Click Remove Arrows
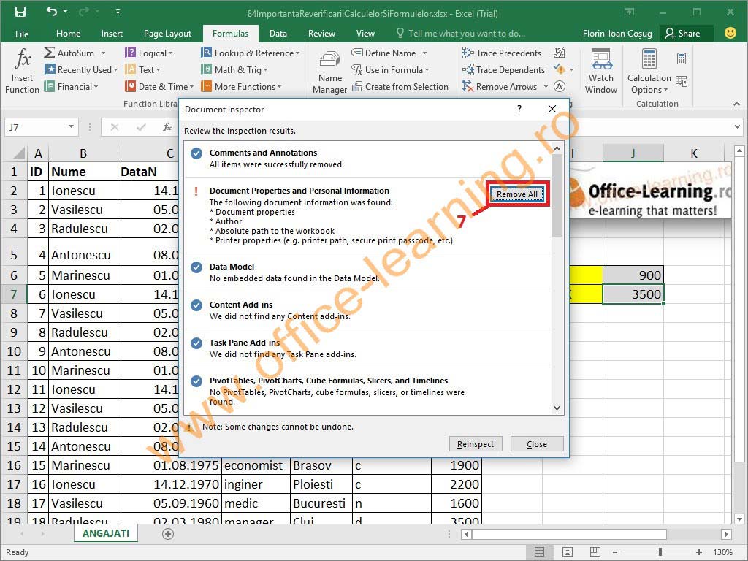748x561 pixels. (x=500, y=86)
